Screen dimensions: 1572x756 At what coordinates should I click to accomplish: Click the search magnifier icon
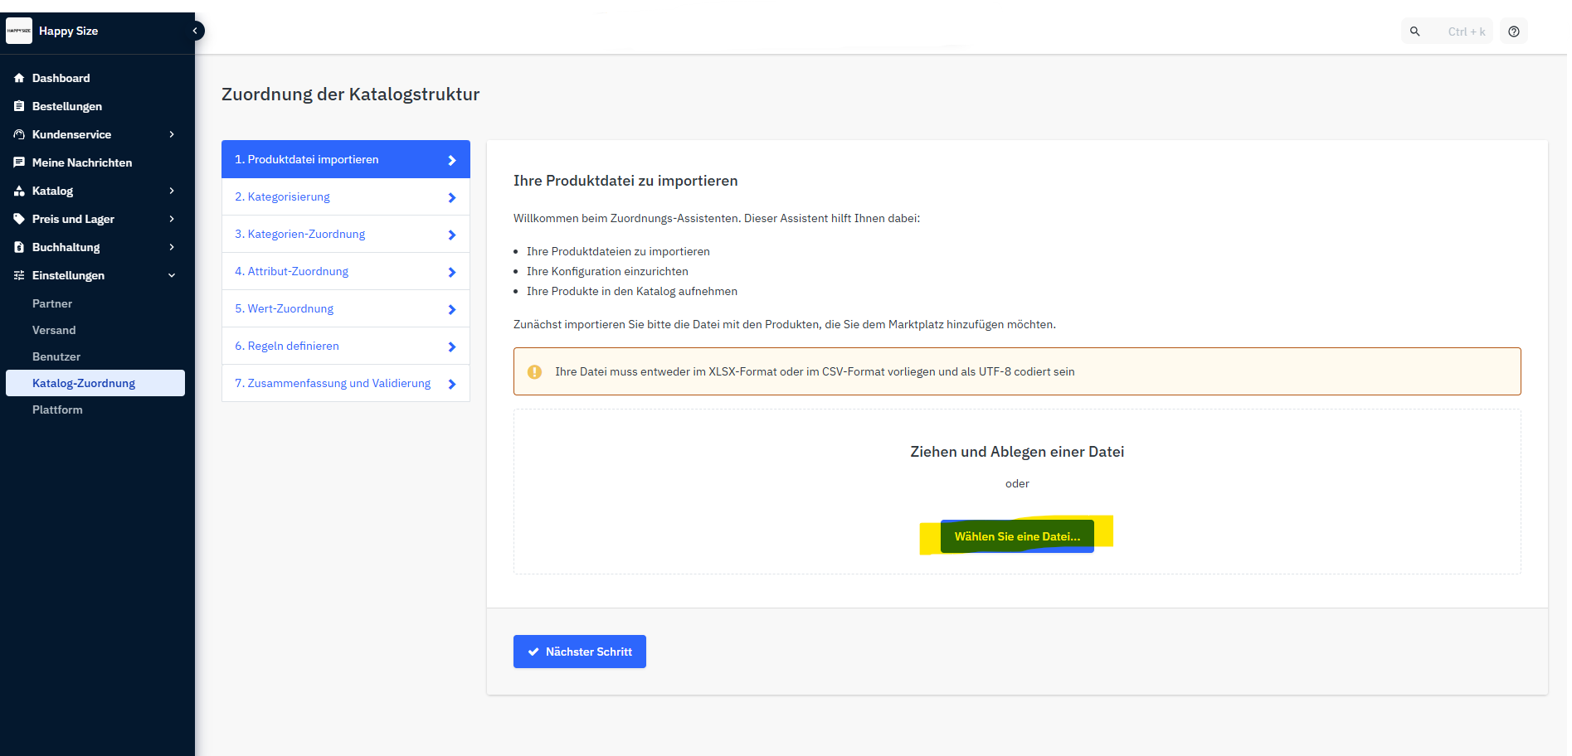pos(1415,31)
